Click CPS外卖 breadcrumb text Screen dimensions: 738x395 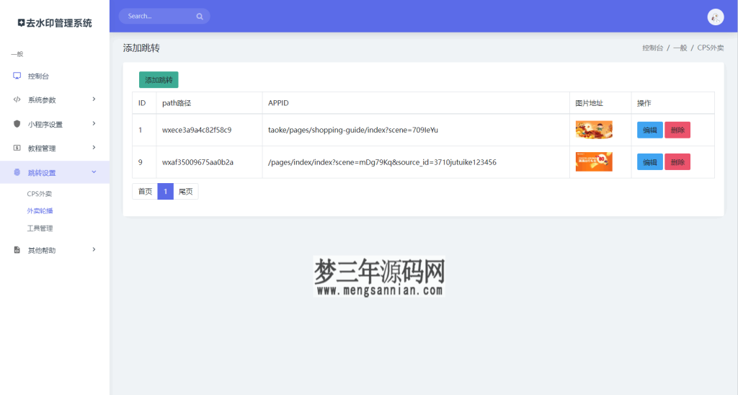(x=711, y=48)
